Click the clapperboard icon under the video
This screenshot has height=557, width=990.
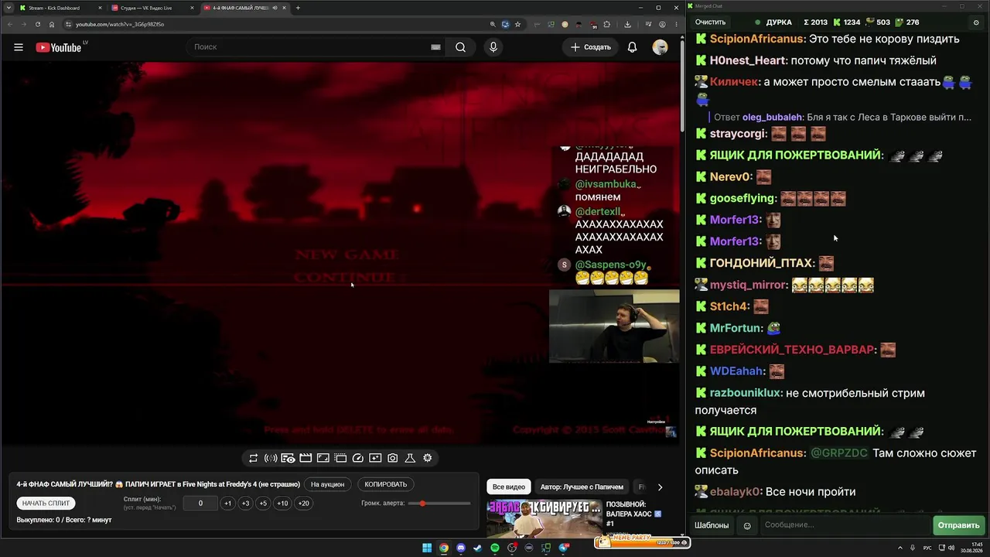pyautogui.click(x=306, y=458)
